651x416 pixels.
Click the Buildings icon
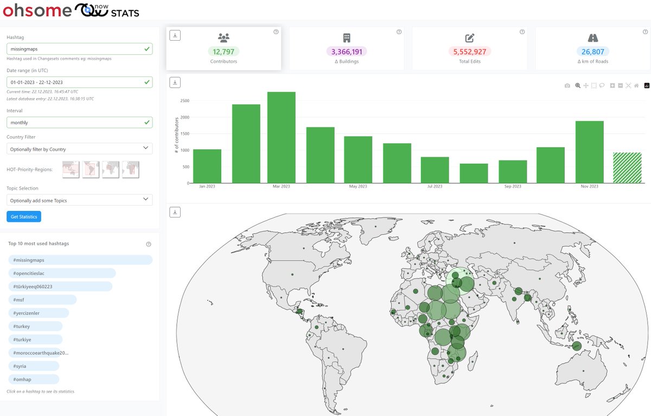tap(347, 38)
